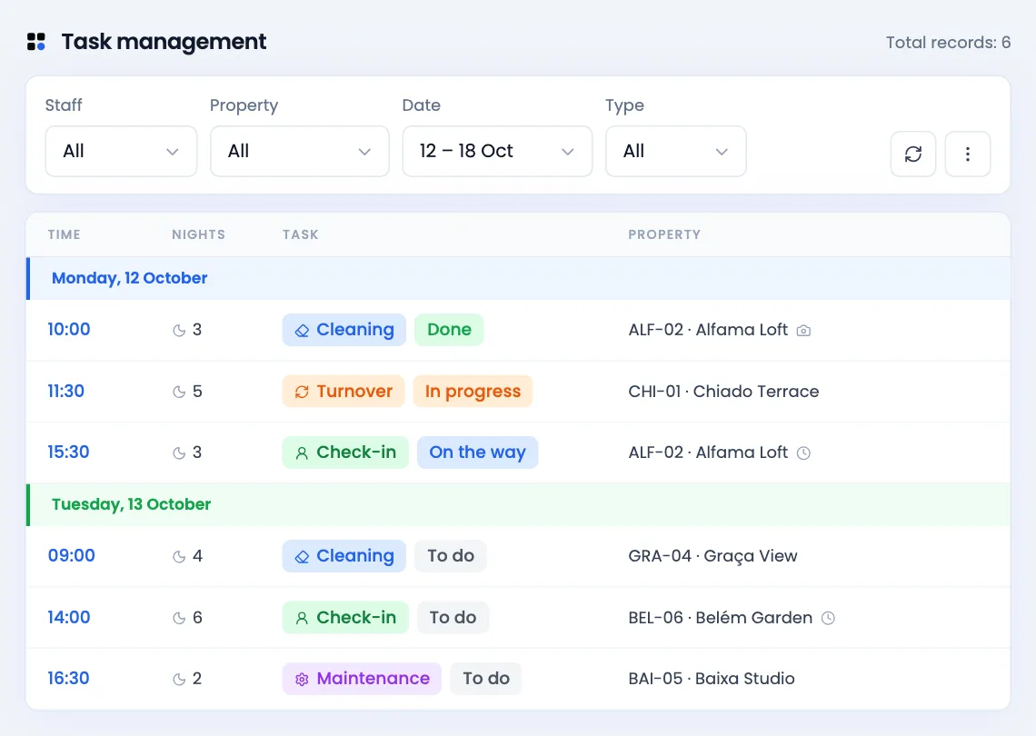Click the refresh icon button
Image resolution: width=1036 pixels, height=736 pixels.
(912, 154)
